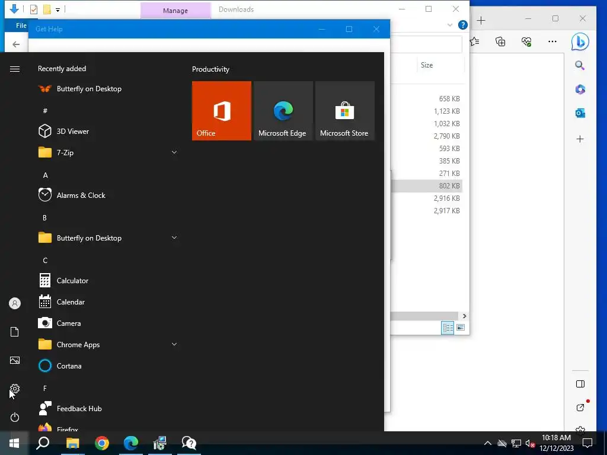Open the Microsoft Edge tile
607x455 pixels.
(283, 111)
